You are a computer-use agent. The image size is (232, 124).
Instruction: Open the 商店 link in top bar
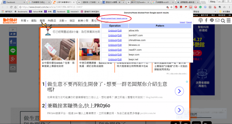(213, 15)
